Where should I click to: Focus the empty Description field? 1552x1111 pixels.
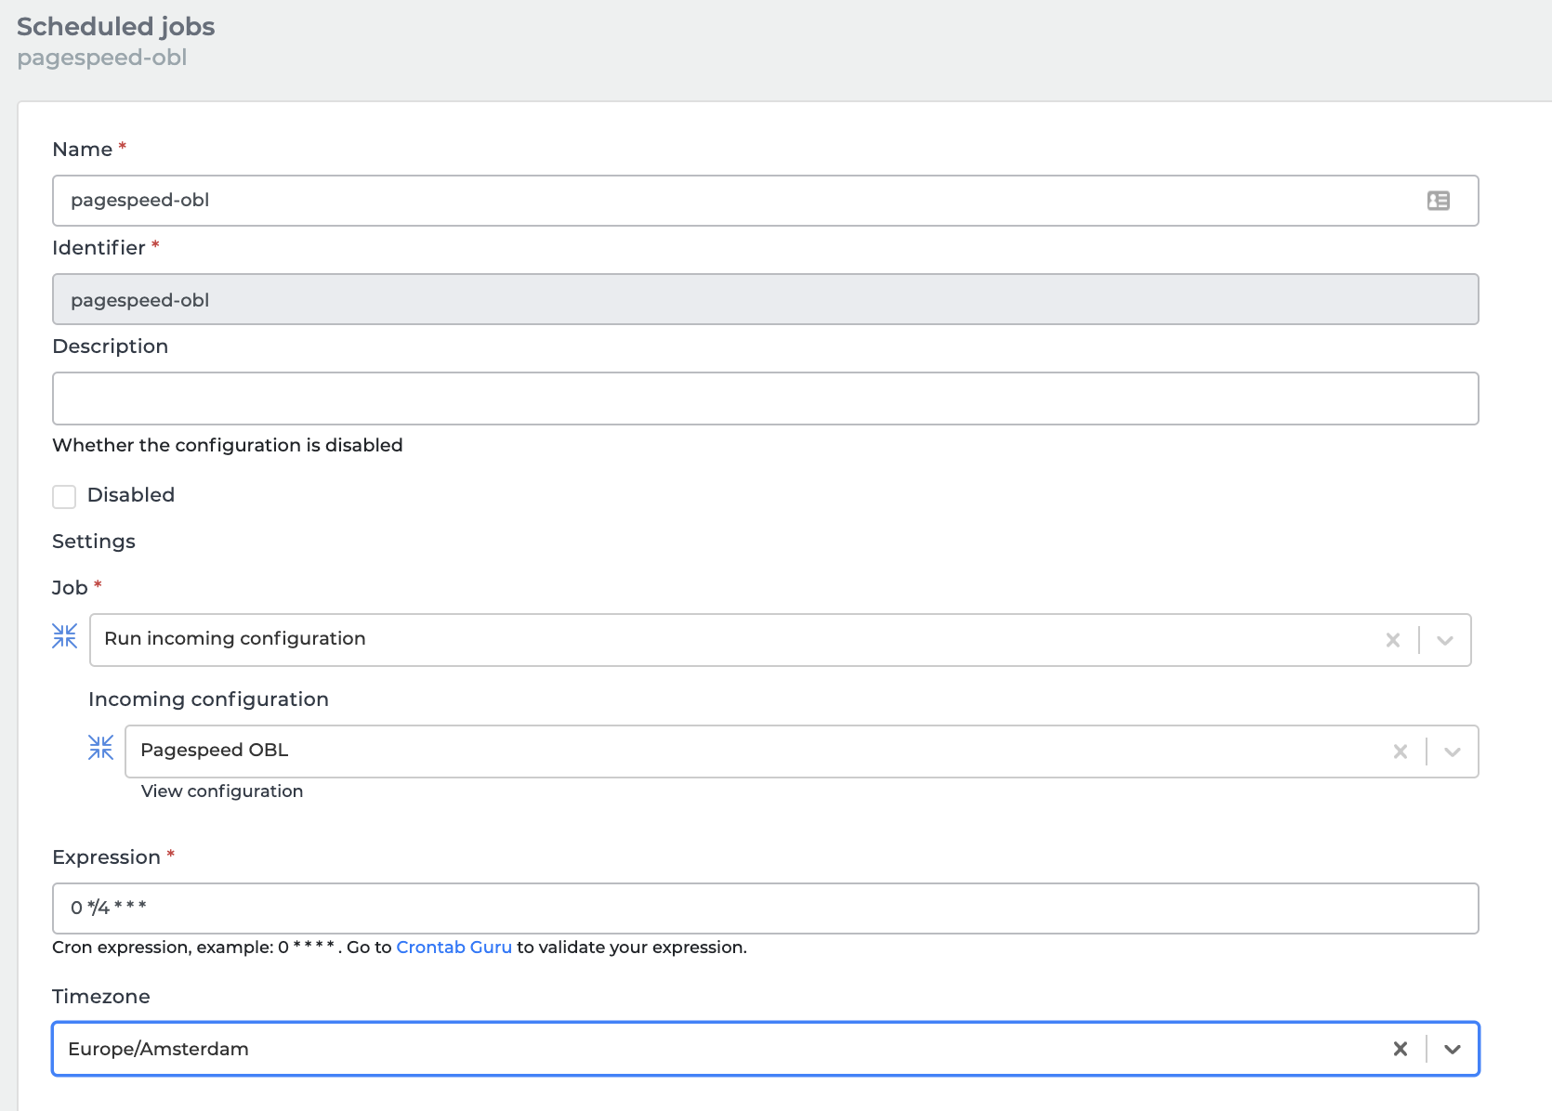[x=765, y=399]
